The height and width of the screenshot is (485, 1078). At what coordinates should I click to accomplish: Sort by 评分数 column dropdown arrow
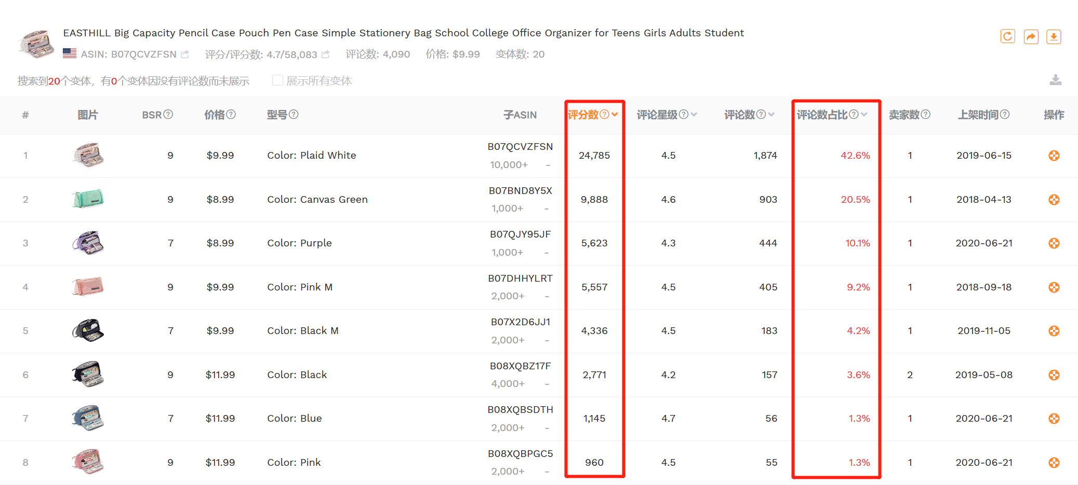615,115
